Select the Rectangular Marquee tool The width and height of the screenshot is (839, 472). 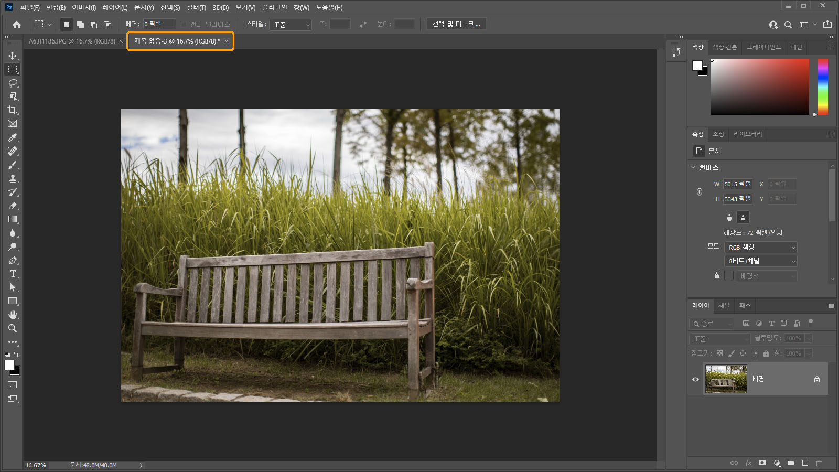pos(13,69)
